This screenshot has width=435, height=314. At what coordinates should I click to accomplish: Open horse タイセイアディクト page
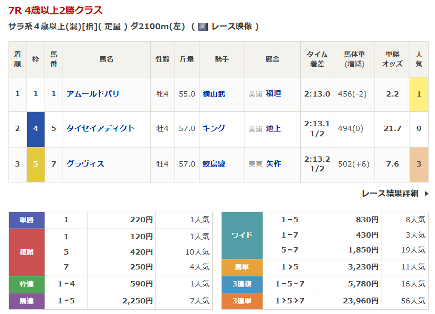pyautogui.click(x=100, y=128)
